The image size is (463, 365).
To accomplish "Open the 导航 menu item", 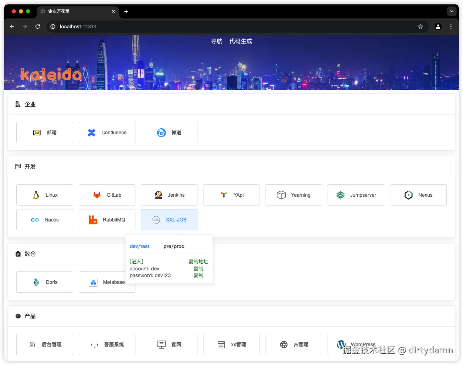I will (x=217, y=41).
